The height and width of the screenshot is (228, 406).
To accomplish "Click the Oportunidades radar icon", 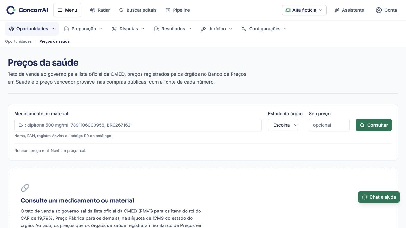I will (x=11, y=29).
